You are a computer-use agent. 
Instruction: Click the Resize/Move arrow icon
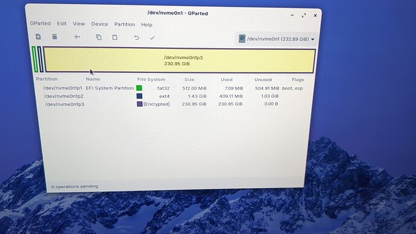coord(77,37)
